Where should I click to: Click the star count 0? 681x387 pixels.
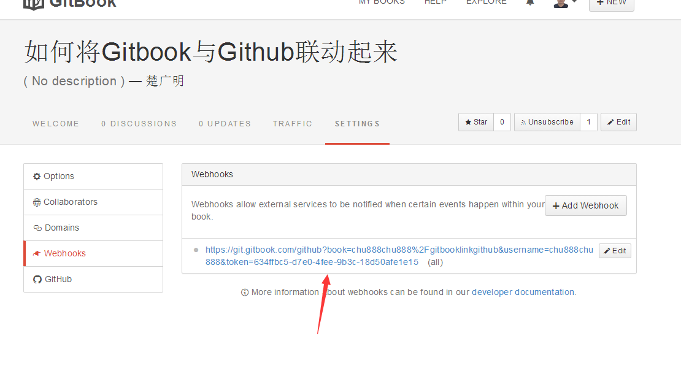(502, 122)
